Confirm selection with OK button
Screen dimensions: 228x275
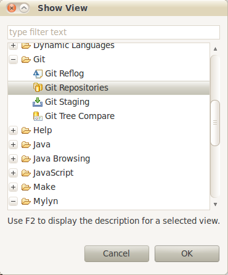(187, 253)
